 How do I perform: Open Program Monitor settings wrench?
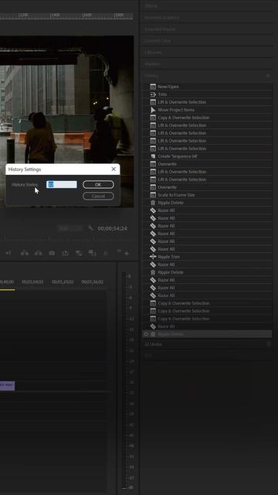click(90, 228)
